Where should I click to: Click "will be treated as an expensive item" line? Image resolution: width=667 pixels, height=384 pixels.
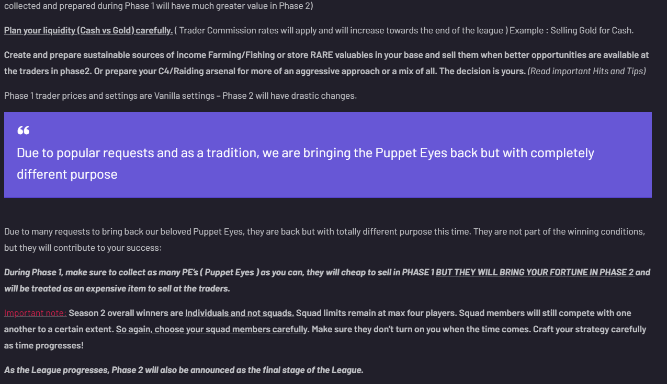pyautogui.click(x=117, y=288)
